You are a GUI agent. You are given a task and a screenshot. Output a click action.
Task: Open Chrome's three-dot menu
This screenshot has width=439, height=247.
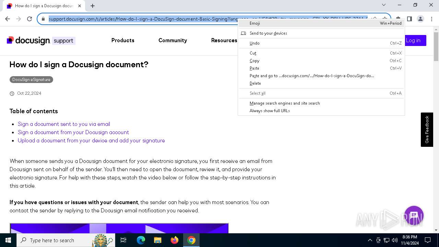tap(431, 19)
